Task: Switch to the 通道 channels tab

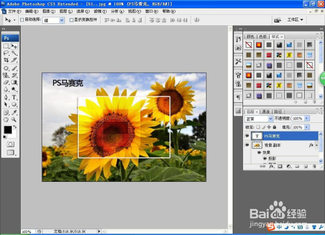Action: (x=265, y=111)
